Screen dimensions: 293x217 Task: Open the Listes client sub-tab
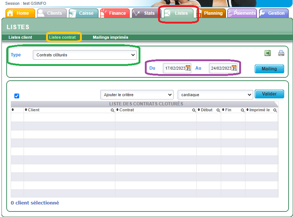click(x=20, y=37)
